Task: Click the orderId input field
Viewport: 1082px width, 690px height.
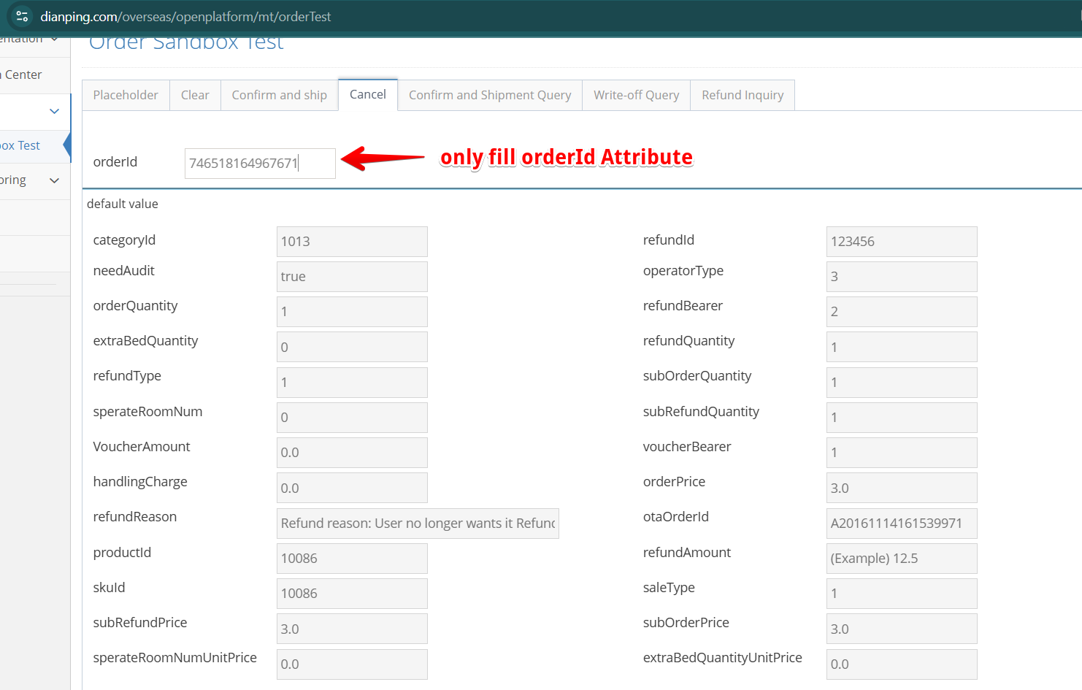Action: [260, 163]
